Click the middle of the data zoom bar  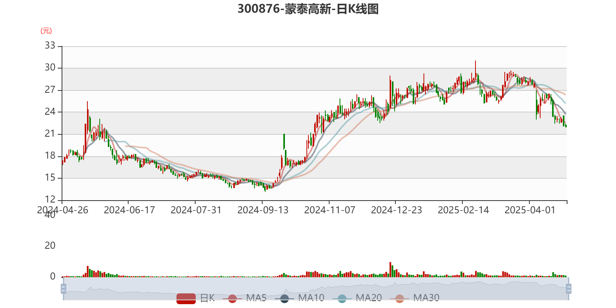coord(316,288)
